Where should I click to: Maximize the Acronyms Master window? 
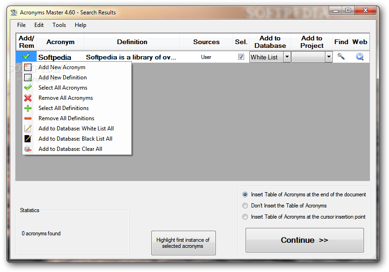(348, 10)
